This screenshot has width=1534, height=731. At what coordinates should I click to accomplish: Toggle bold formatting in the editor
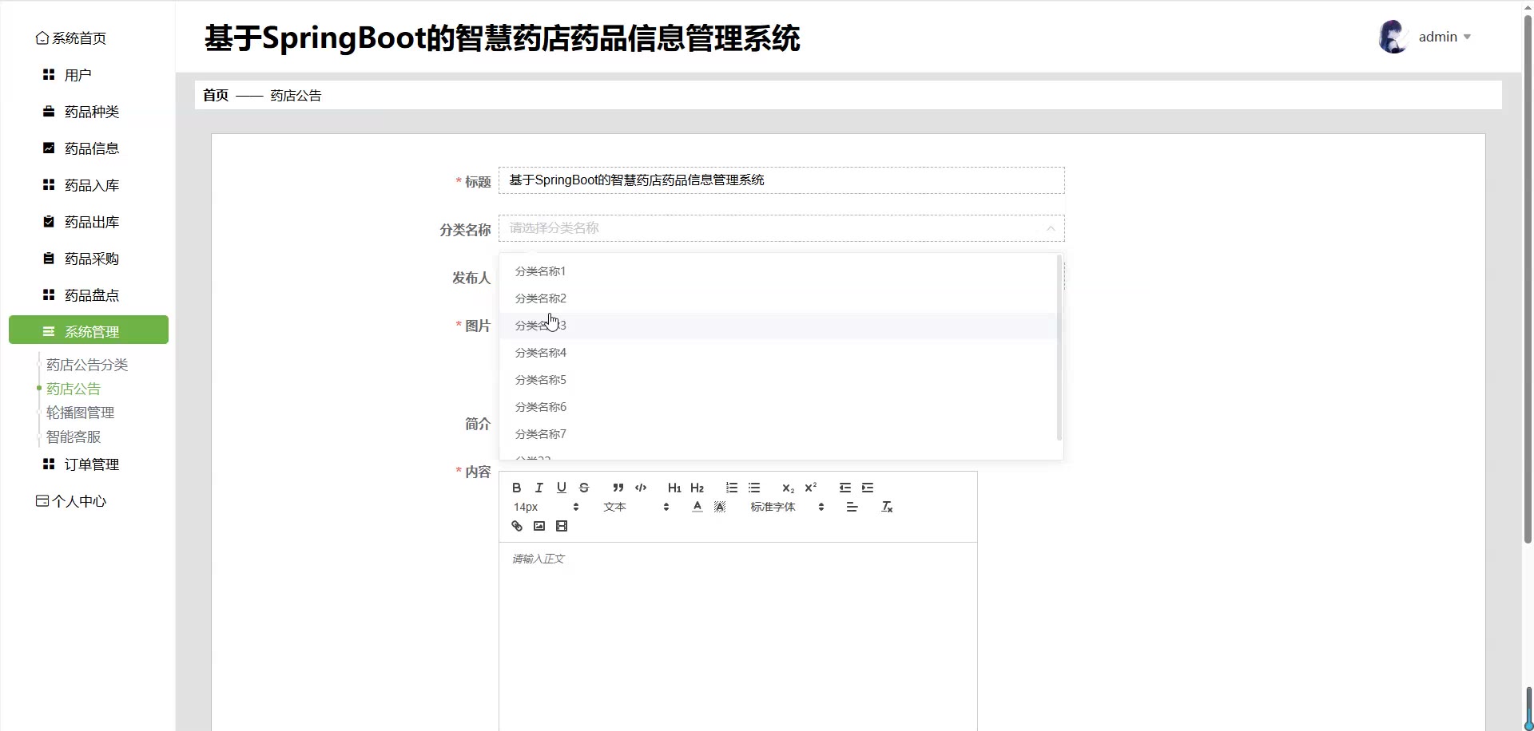click(x=516, y=488)
